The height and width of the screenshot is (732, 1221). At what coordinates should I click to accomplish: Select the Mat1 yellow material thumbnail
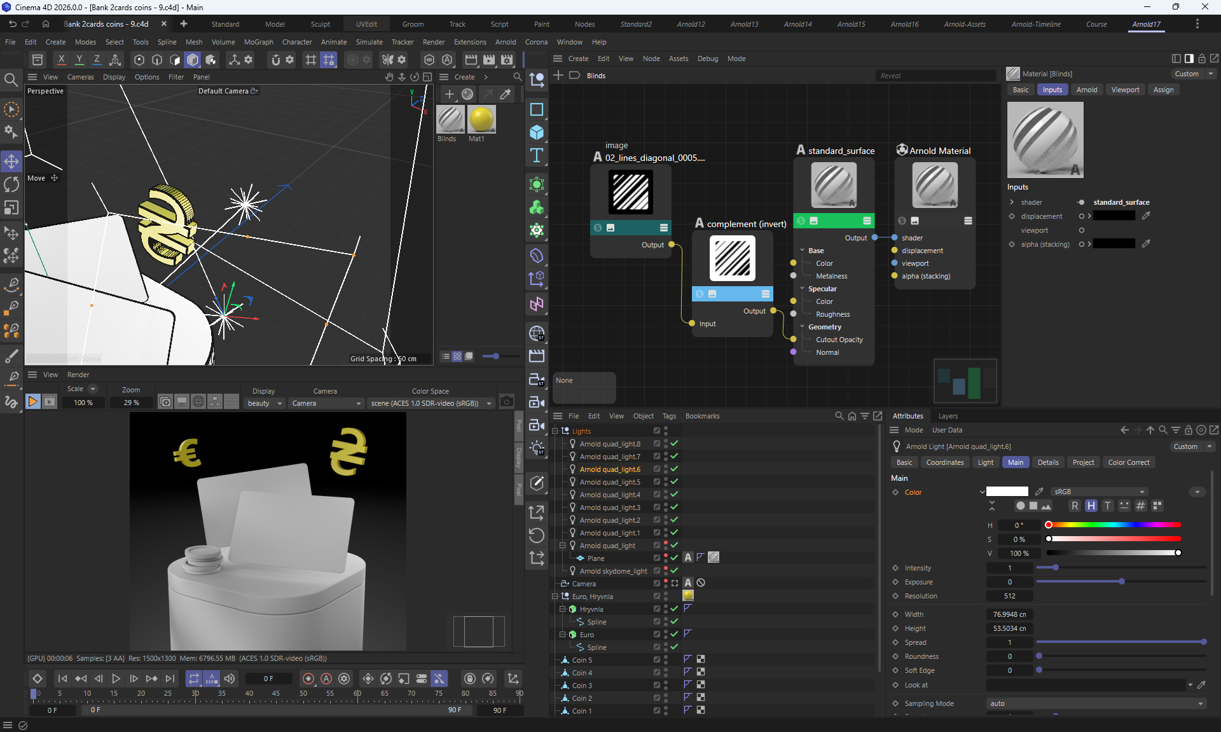tap(481, 120)
